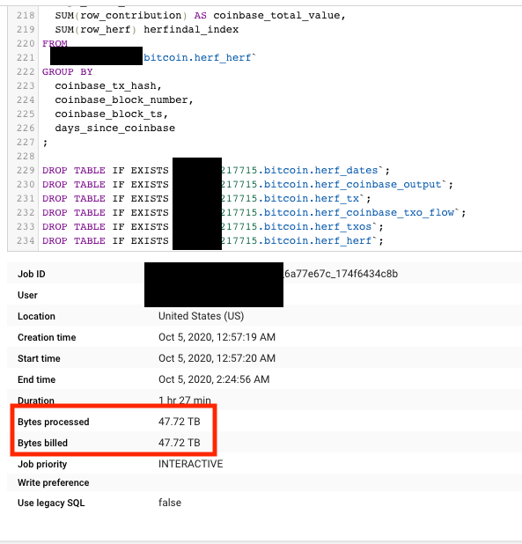522x544 pixels.
Task: Click the semicolon on line 227
Action: (x=45, y=143)
